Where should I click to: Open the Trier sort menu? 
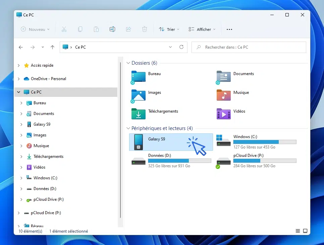[x=169, y=29]
